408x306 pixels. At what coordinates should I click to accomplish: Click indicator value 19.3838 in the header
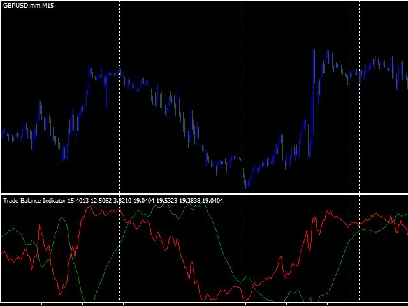click(x=190, y=201)
